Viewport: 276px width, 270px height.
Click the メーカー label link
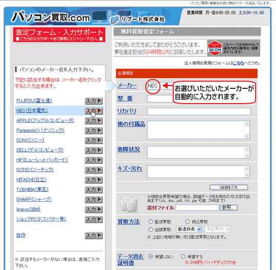[x=127, y=85]
